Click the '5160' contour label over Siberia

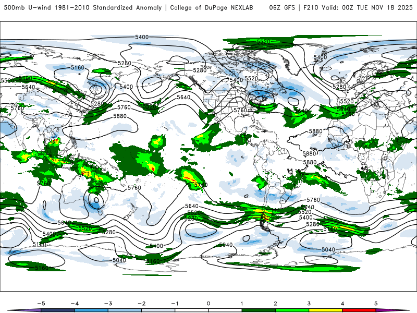point(77,68)
